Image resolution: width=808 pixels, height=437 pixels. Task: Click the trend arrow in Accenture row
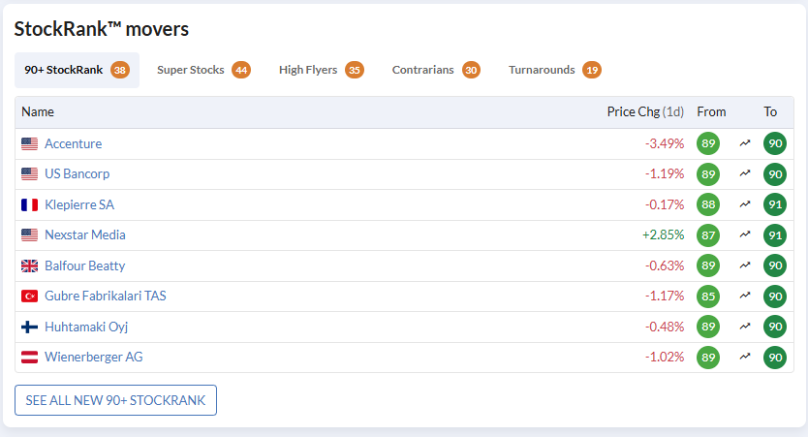(x=745, y=143)
